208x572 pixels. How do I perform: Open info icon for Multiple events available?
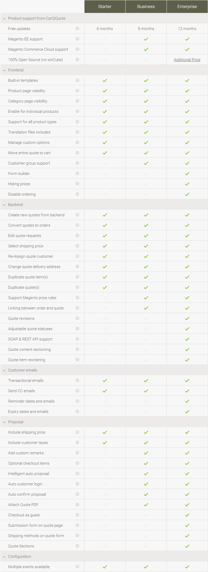coord(77,567)
